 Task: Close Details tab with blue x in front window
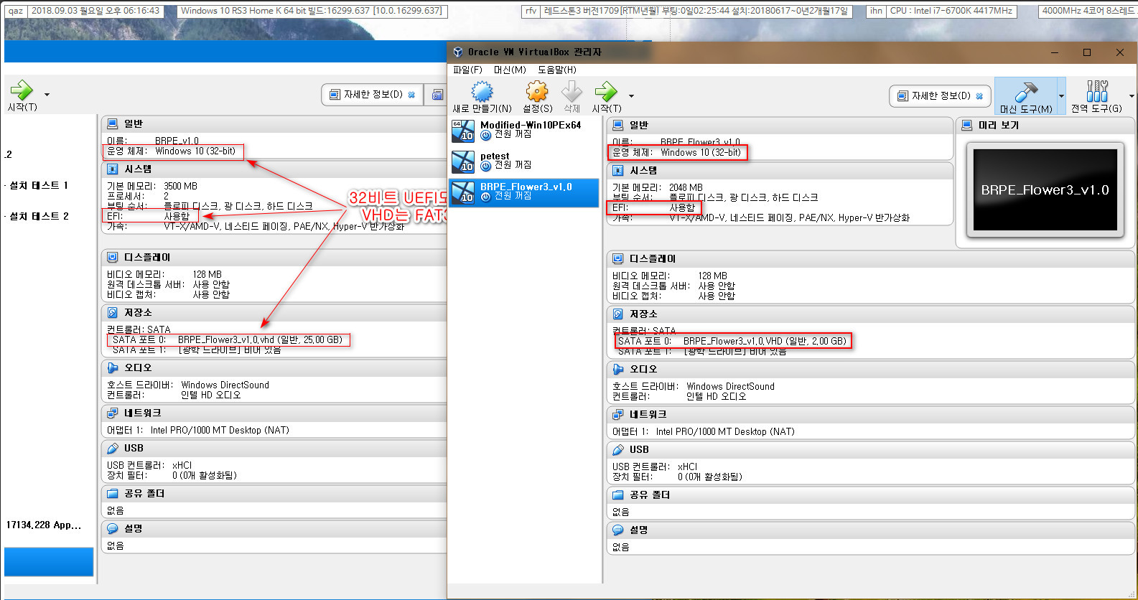pyautogui.click(x=979, y=95)
